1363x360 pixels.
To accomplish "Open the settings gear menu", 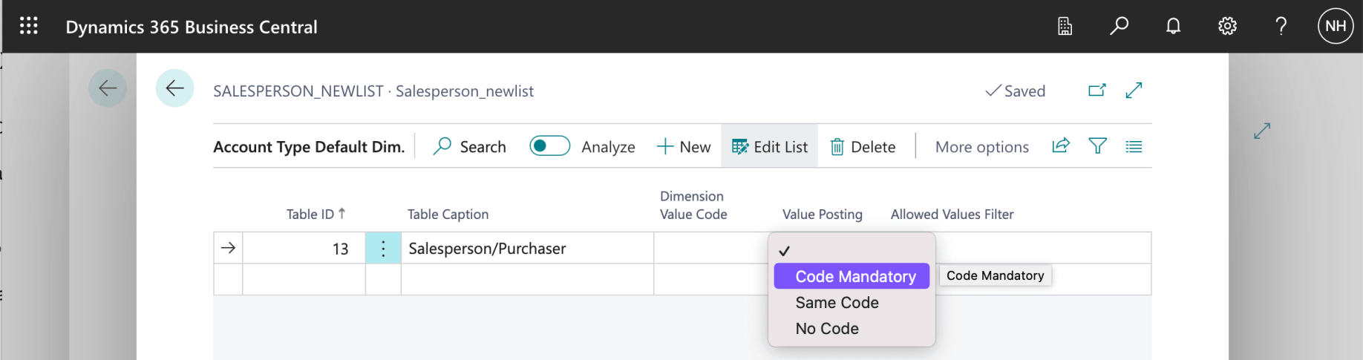I will pyautogui.click(x=1227, y=27).
